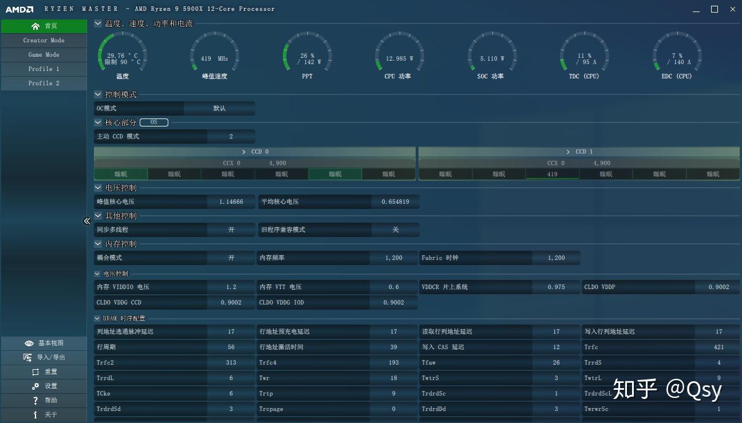Screen dimensions: 742x423
Task: Click the 行地址激活时间 value 39
Action: 394,347
